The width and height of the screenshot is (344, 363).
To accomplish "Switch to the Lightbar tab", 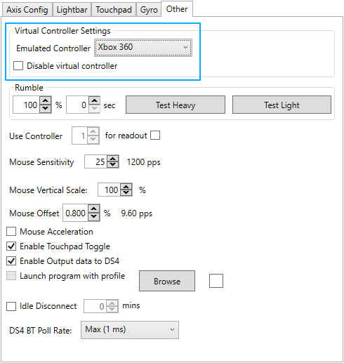I will point(72,10).
